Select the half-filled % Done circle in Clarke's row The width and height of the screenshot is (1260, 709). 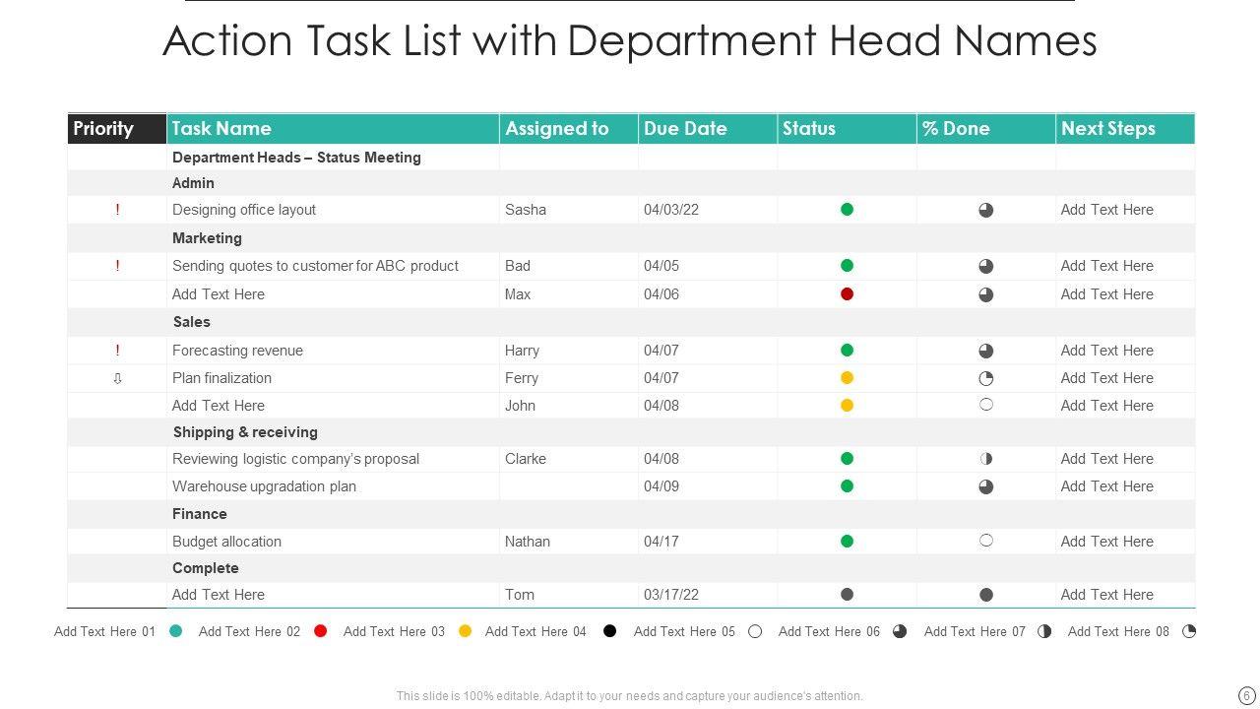pos(985,459)
